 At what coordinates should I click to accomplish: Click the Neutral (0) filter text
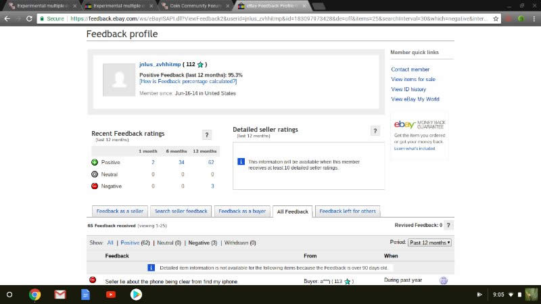(x=169, y=243)
